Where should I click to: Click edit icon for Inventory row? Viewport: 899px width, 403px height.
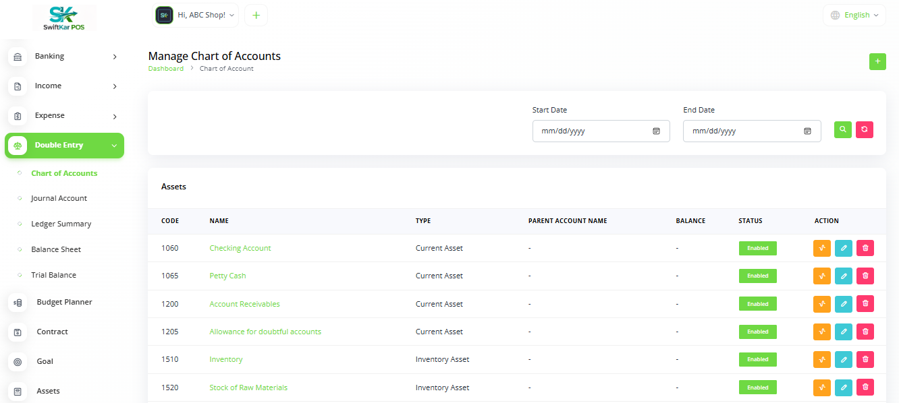[x=844, y=360]
